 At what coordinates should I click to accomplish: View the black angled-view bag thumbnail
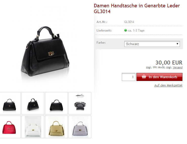point(33,103)
